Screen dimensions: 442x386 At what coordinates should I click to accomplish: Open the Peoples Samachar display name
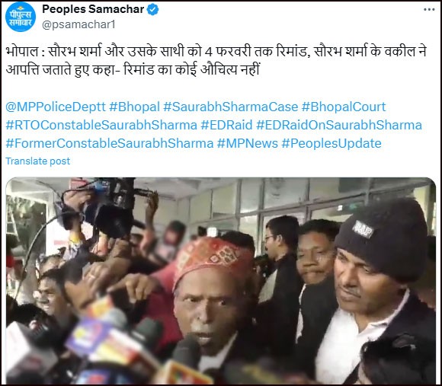pos(93,9)
